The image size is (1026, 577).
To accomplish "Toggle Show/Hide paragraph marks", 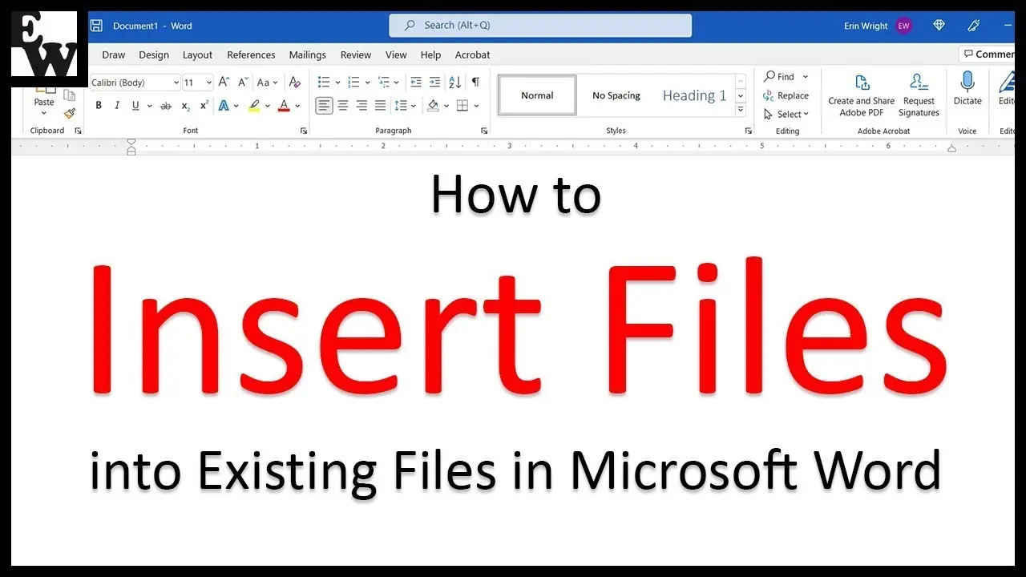I will click(x=475, y=82).
